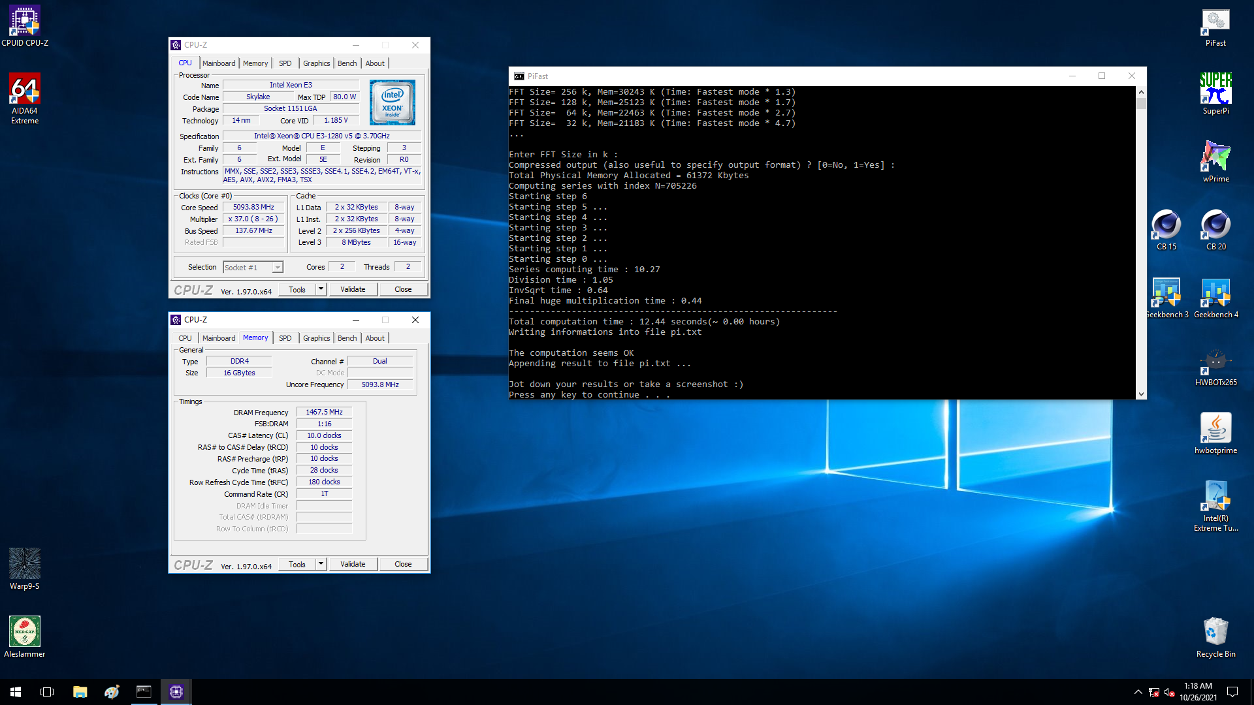Click the CAS# Latency 10.0 clocks value
This screenshot has height=705, width=1254.
(324, 435)
